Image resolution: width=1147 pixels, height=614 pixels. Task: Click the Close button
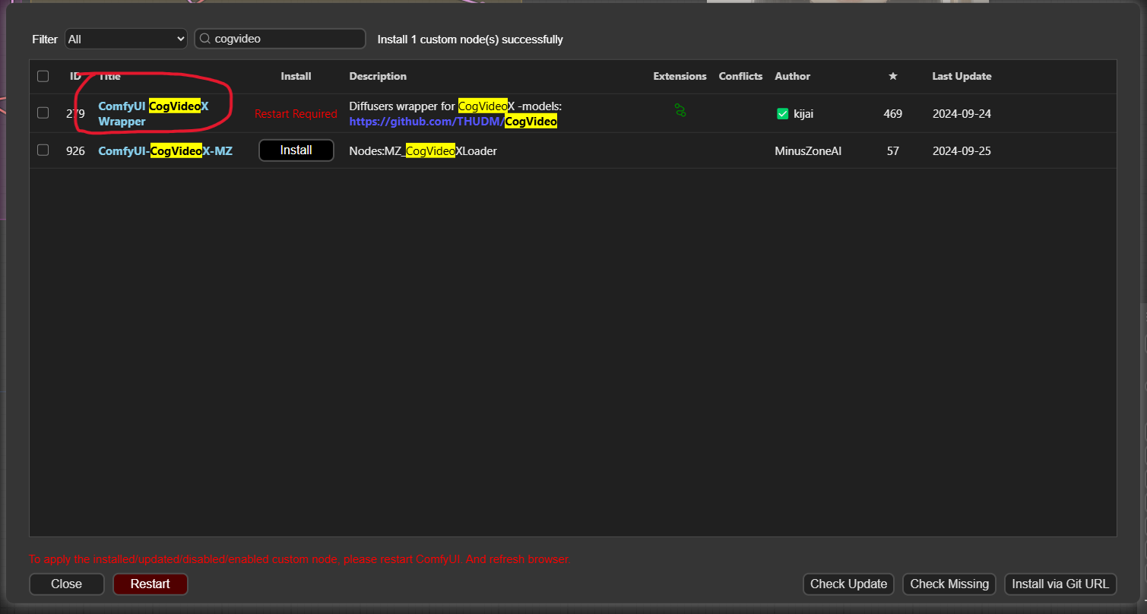pyautogui.click(x=67, y=584)
